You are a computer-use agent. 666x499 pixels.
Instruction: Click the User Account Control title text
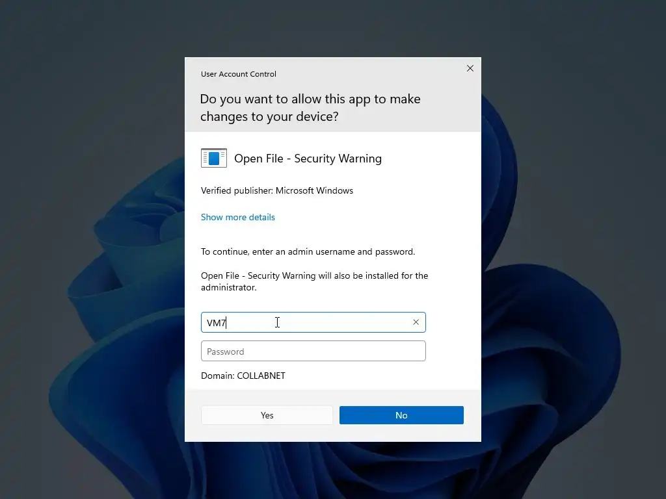pos(238,74)
